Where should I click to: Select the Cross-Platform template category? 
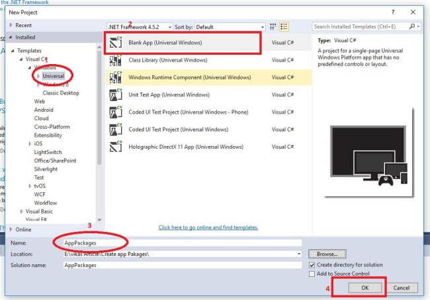point(52,127)
